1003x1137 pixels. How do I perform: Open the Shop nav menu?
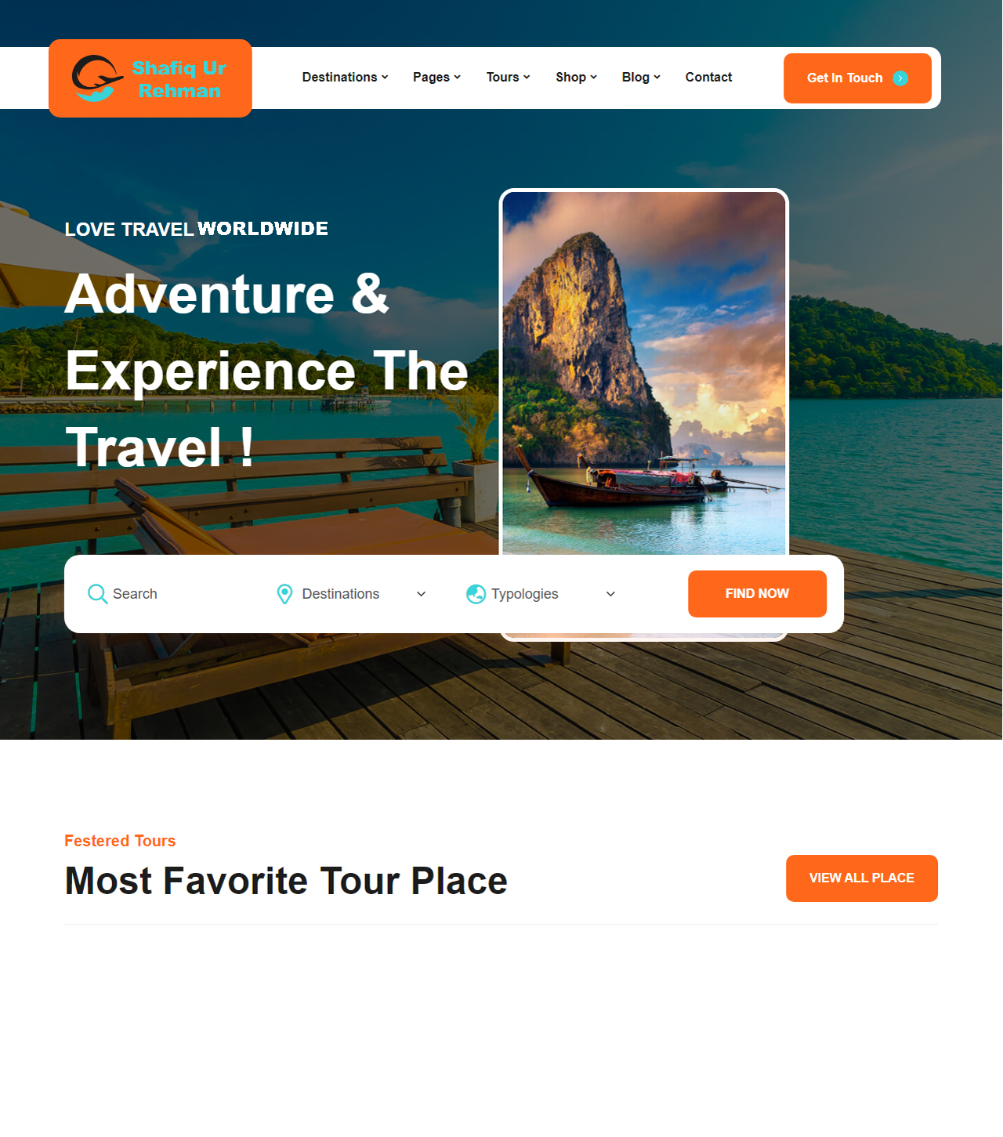576,77
